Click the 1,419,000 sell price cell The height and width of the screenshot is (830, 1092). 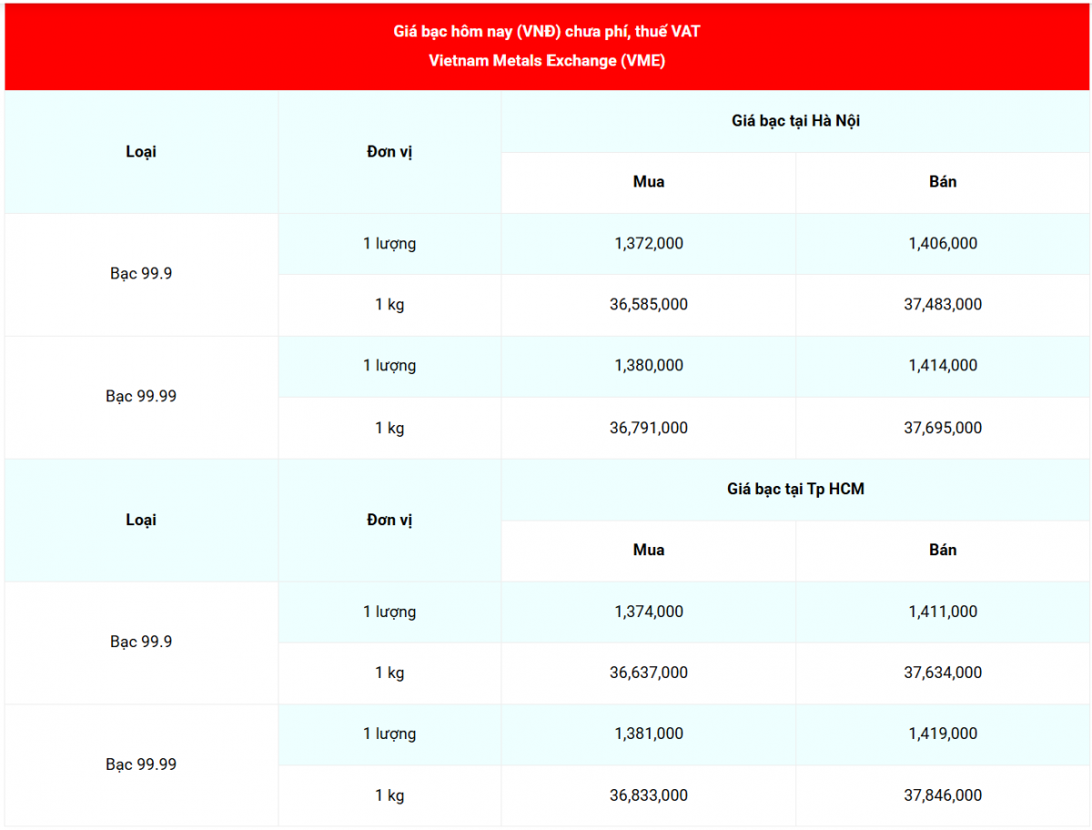[943, 734]
